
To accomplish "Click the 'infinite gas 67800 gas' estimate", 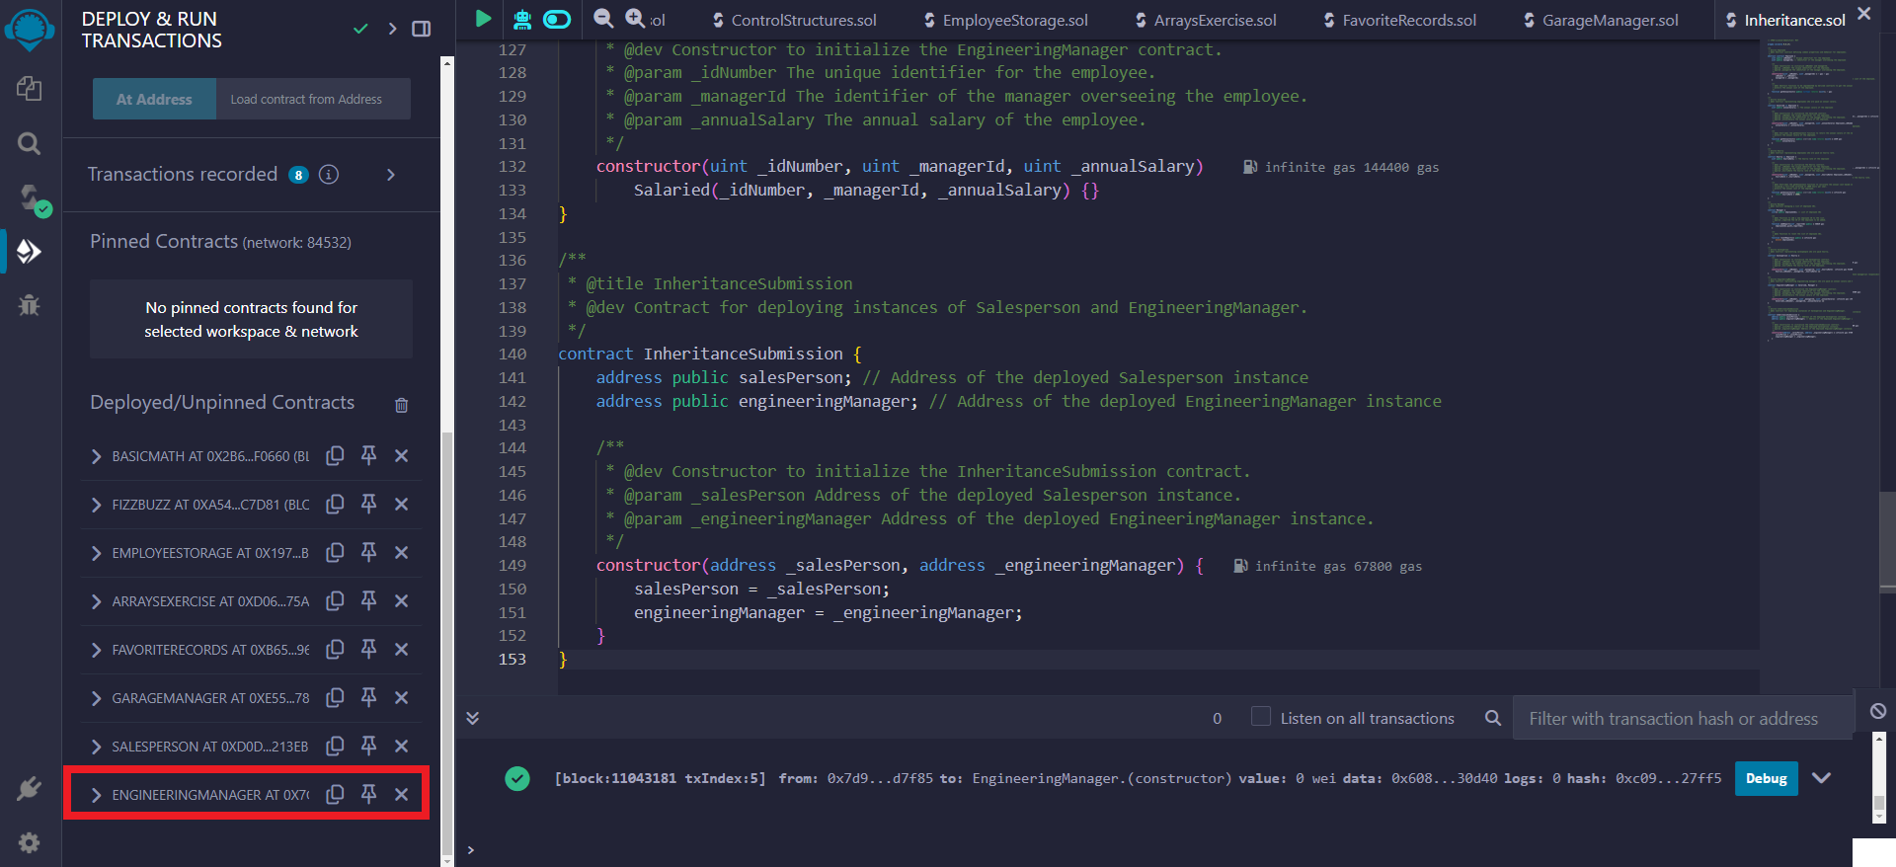I will [x=1338, y=566].
